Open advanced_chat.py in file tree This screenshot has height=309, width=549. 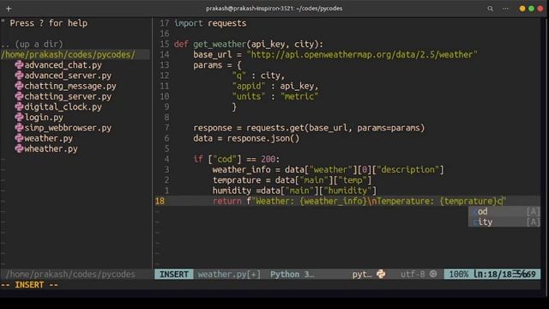[x=63, y=65]
